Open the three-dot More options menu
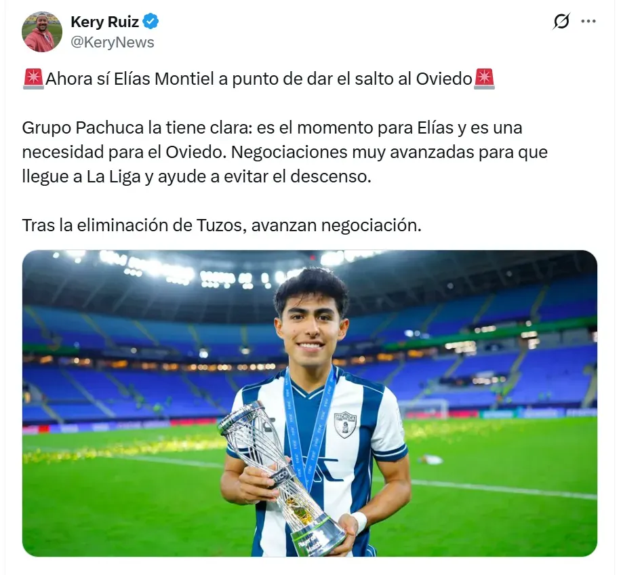621x575 pixels. pos(588,22)
